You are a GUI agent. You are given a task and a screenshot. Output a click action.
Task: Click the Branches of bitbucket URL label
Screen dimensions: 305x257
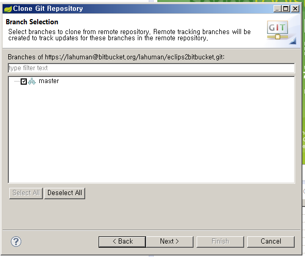[116, 57]
